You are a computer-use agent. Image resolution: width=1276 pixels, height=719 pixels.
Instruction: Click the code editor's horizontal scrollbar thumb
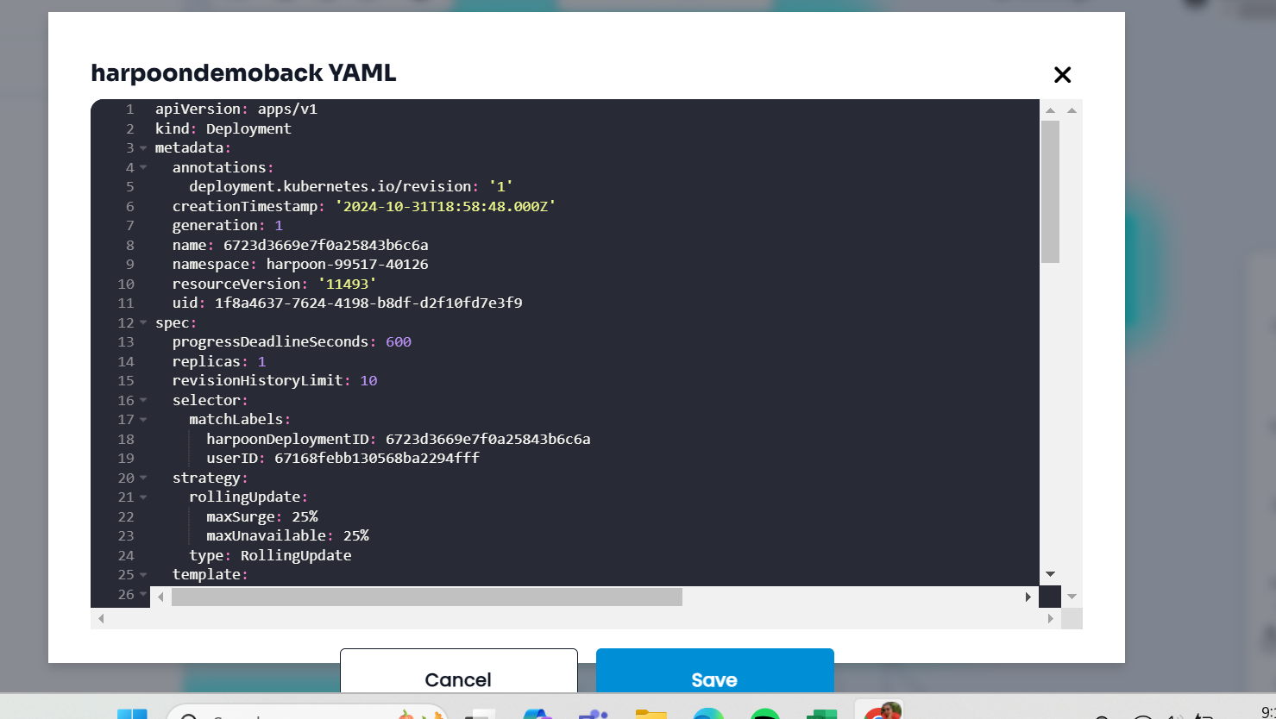tap(427, 597)
